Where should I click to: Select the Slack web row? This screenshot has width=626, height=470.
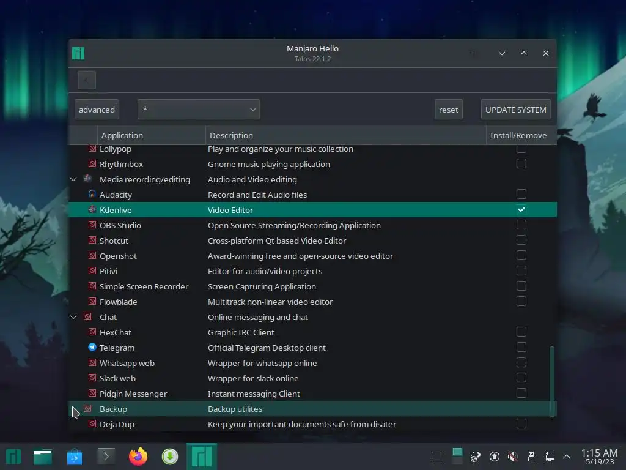(312, 378)
